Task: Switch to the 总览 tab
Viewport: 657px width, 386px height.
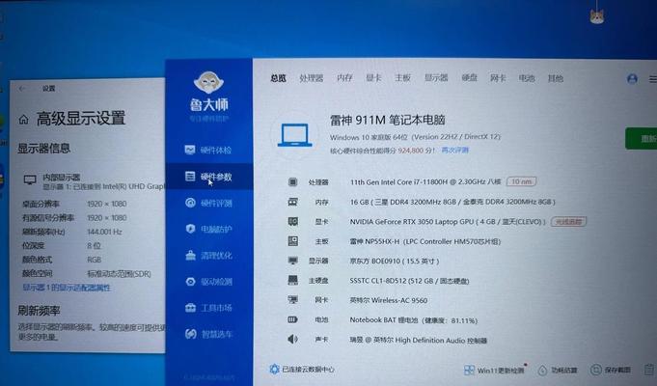Action: click(x=278, y=78)
